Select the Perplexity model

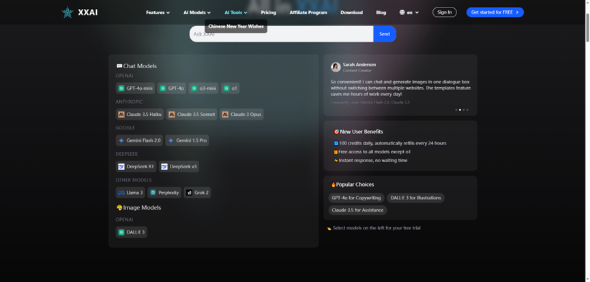click(x=164, y=193)
